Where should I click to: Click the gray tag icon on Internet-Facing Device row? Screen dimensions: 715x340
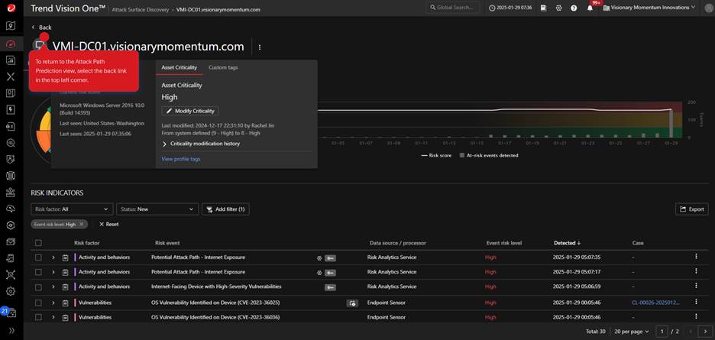click(331, 287)
